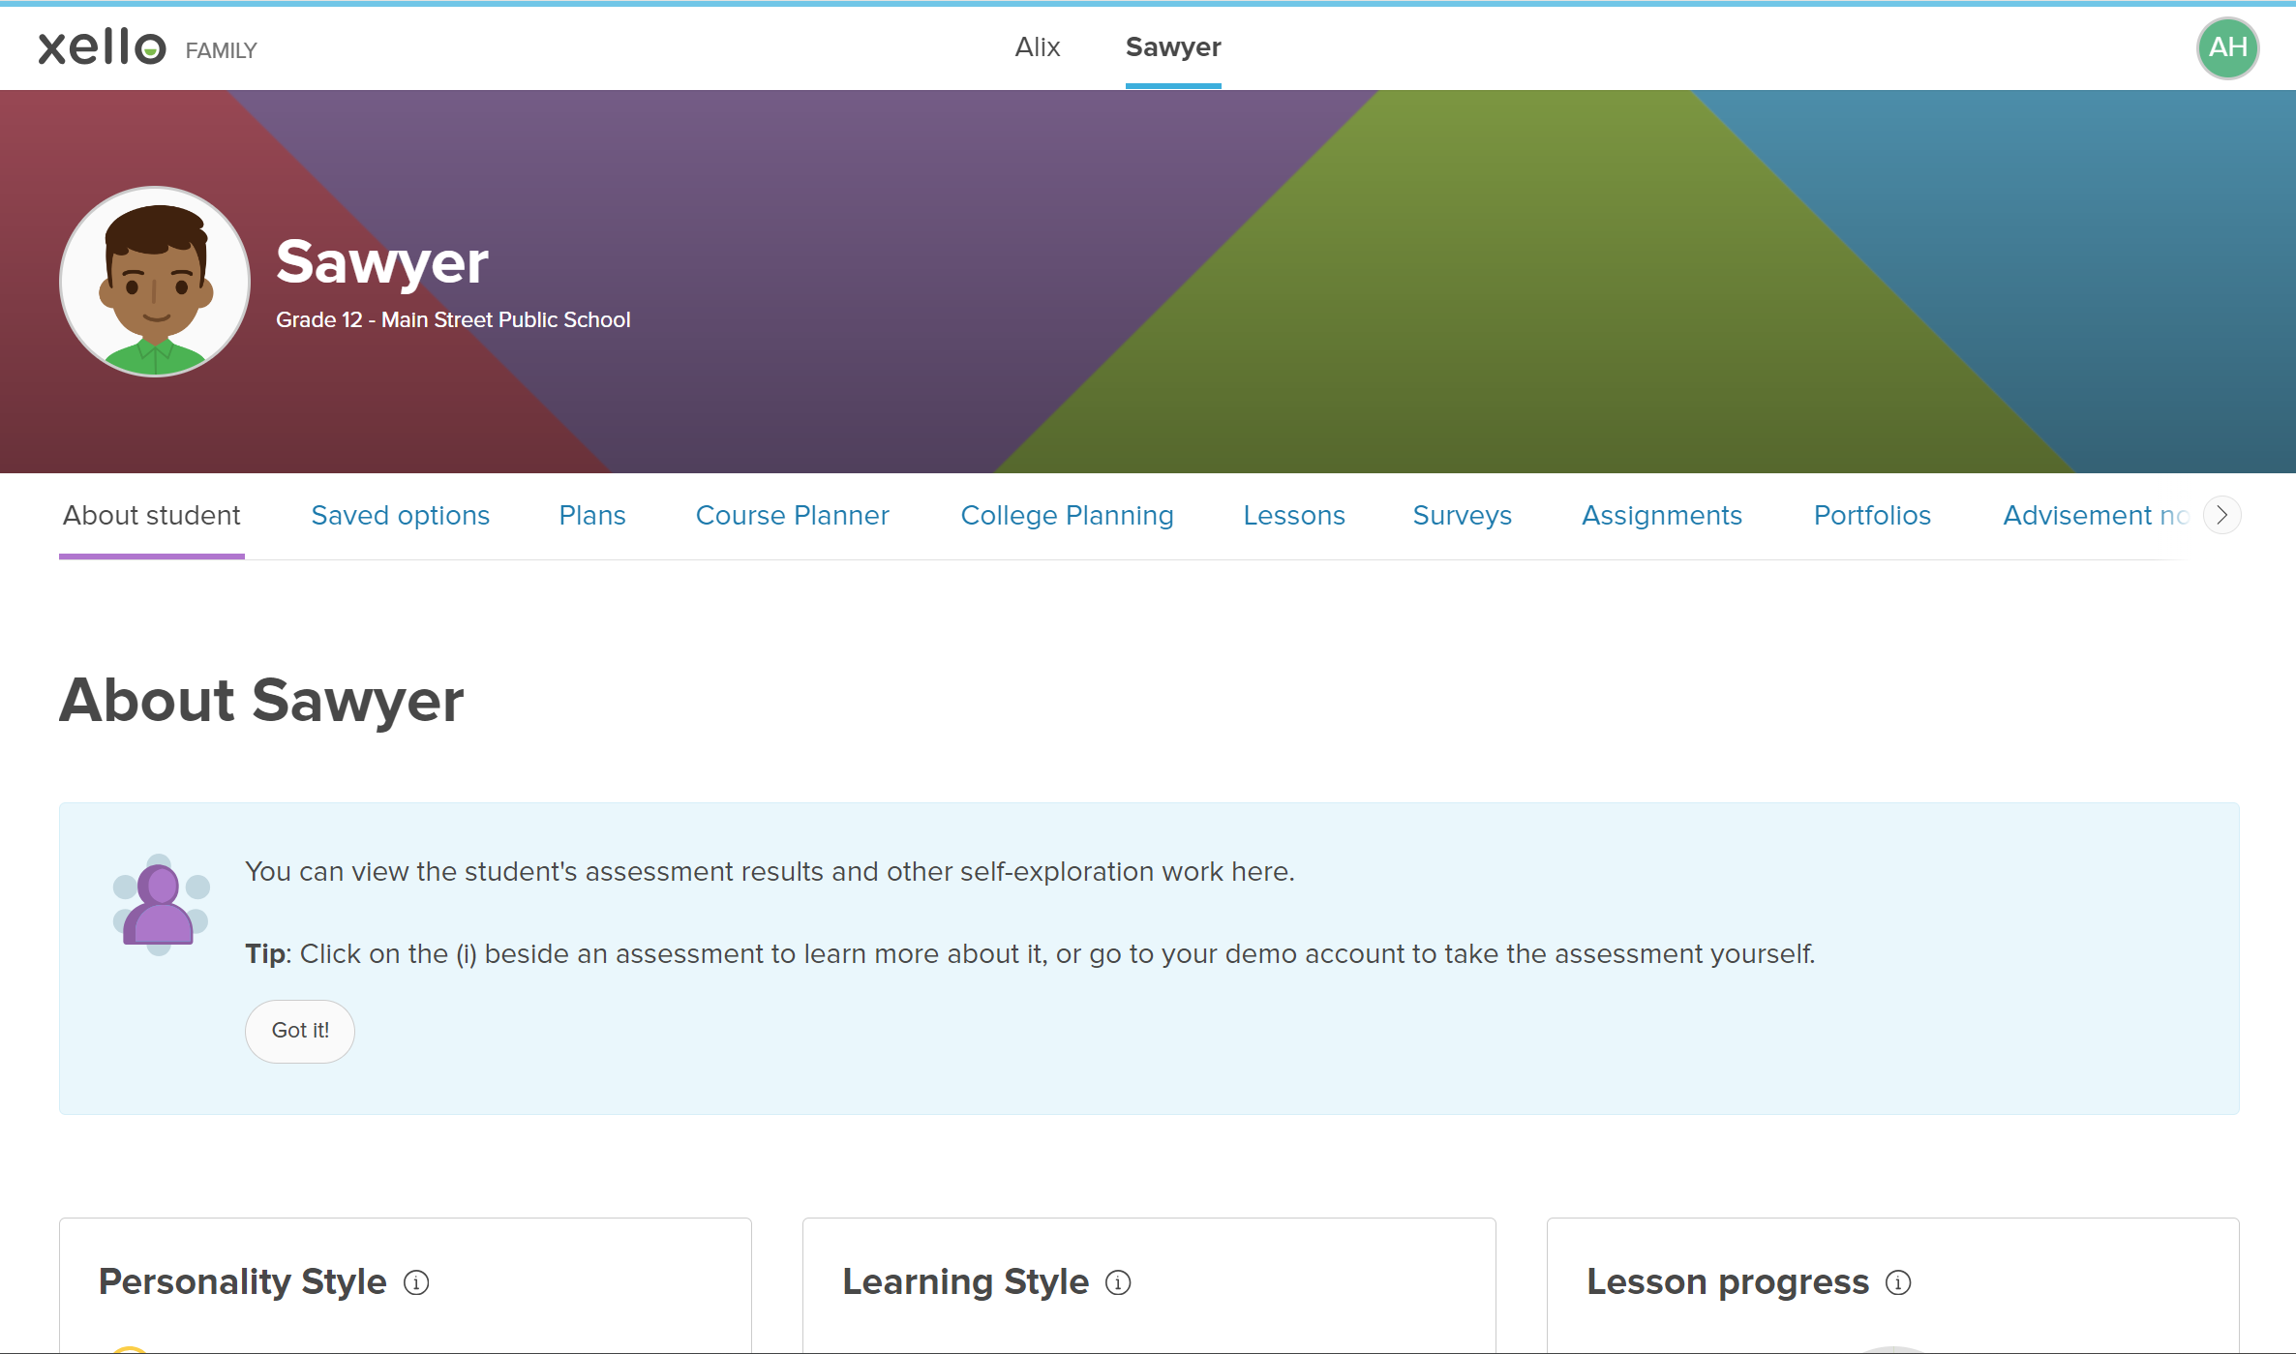
Task: Go to the Assignments tab
Action: click(1662, 515)
